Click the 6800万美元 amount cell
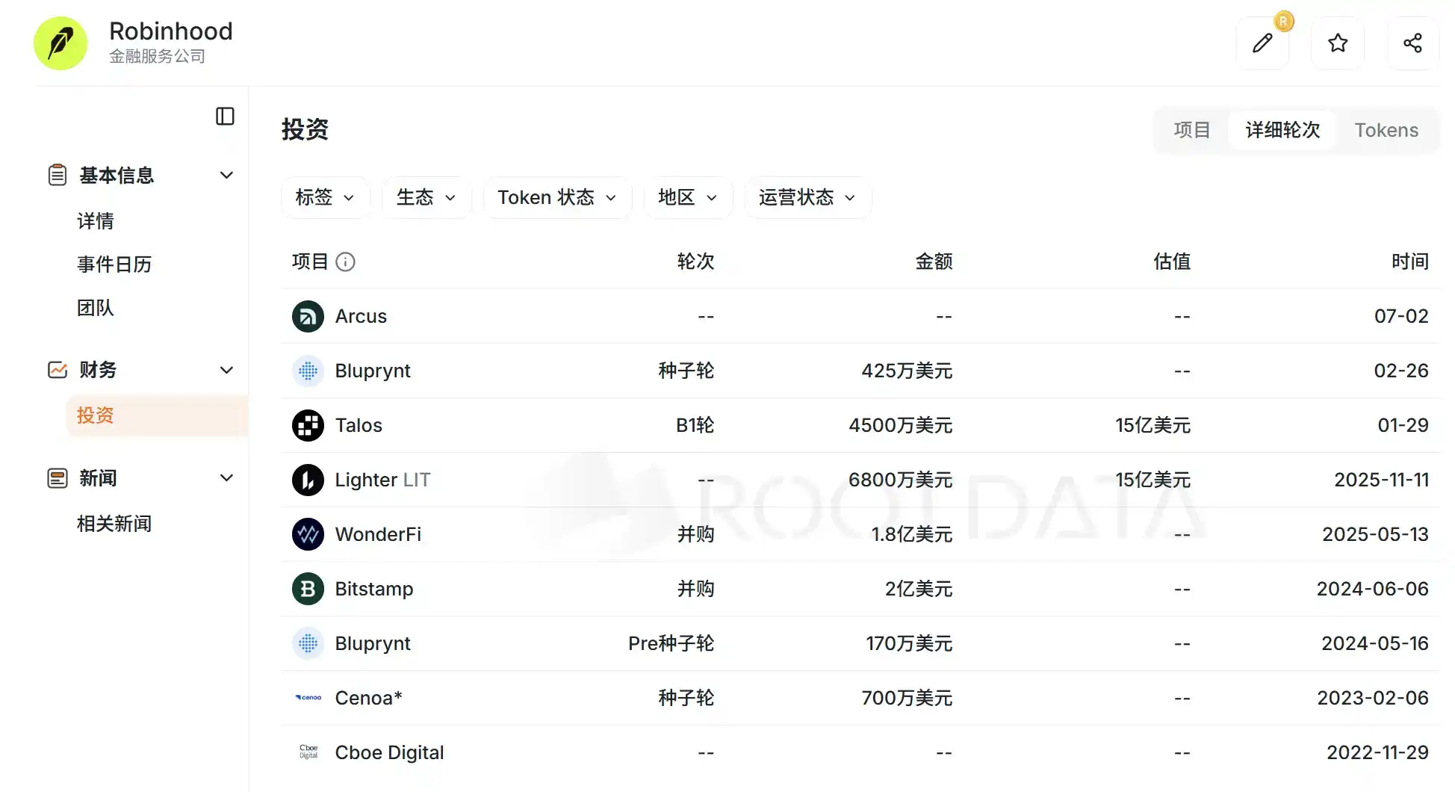 click(900, 480)
